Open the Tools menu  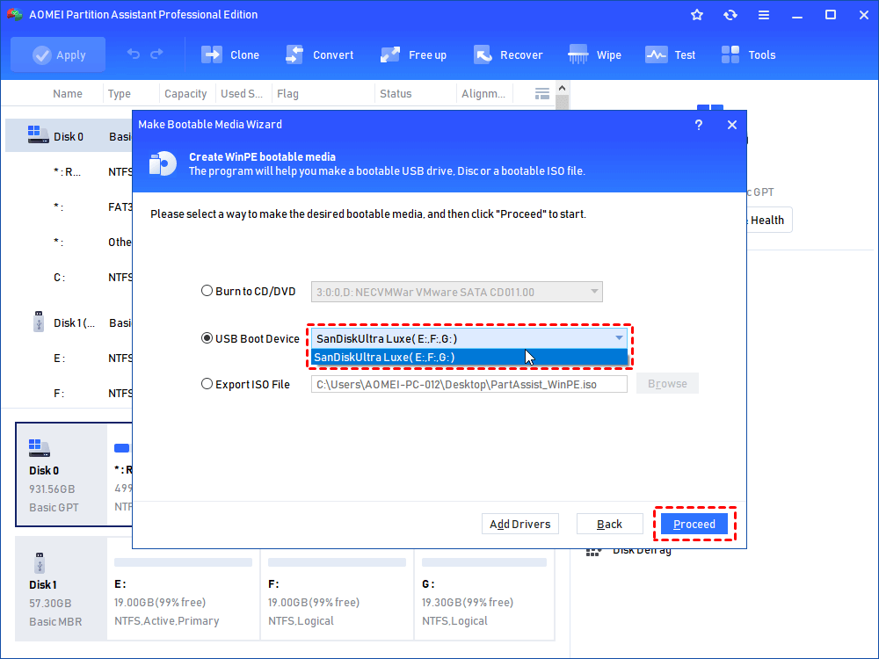tap(748, 54)
